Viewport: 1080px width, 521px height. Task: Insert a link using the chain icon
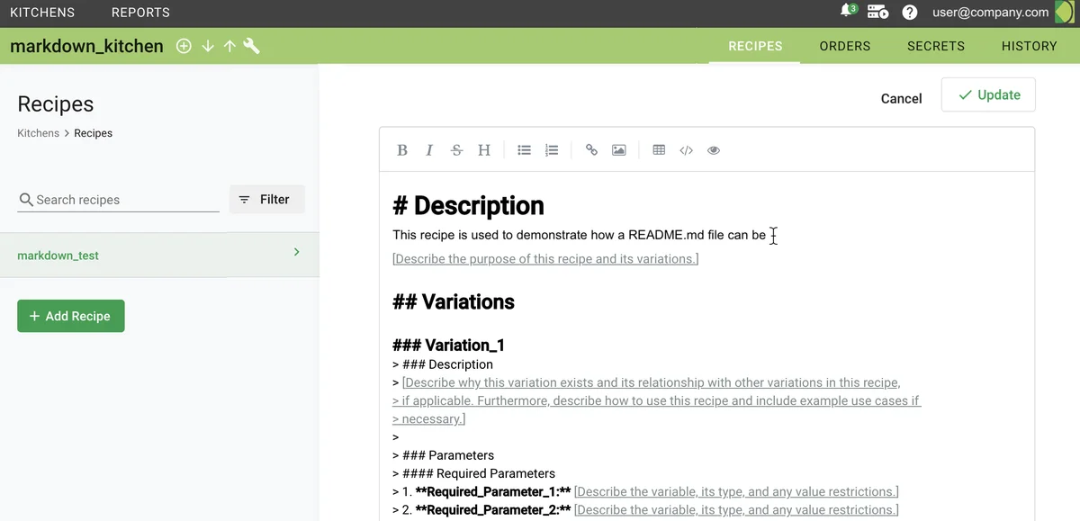[x=591, y=150]
